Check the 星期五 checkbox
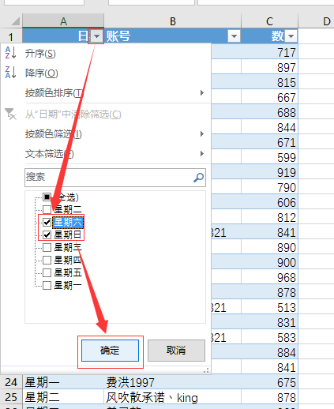The image size is (334, 409). pyautogui.click(x=47, y=272)
